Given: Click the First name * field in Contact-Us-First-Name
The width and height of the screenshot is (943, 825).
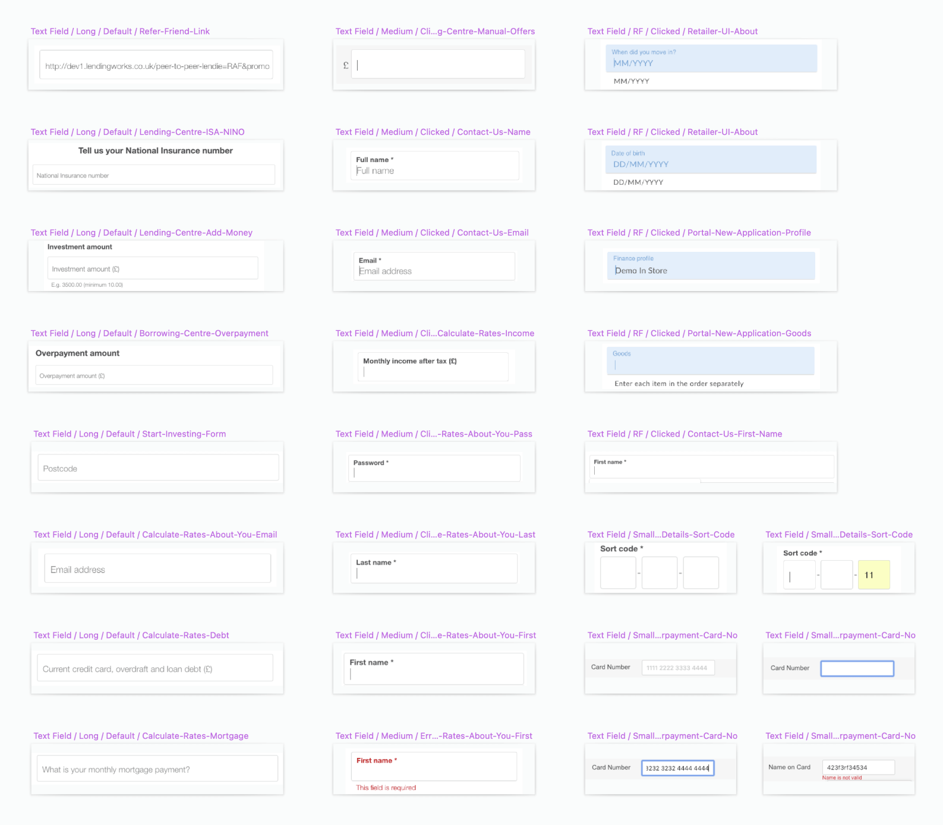Looking at the screenshot, I should (712, 467).
